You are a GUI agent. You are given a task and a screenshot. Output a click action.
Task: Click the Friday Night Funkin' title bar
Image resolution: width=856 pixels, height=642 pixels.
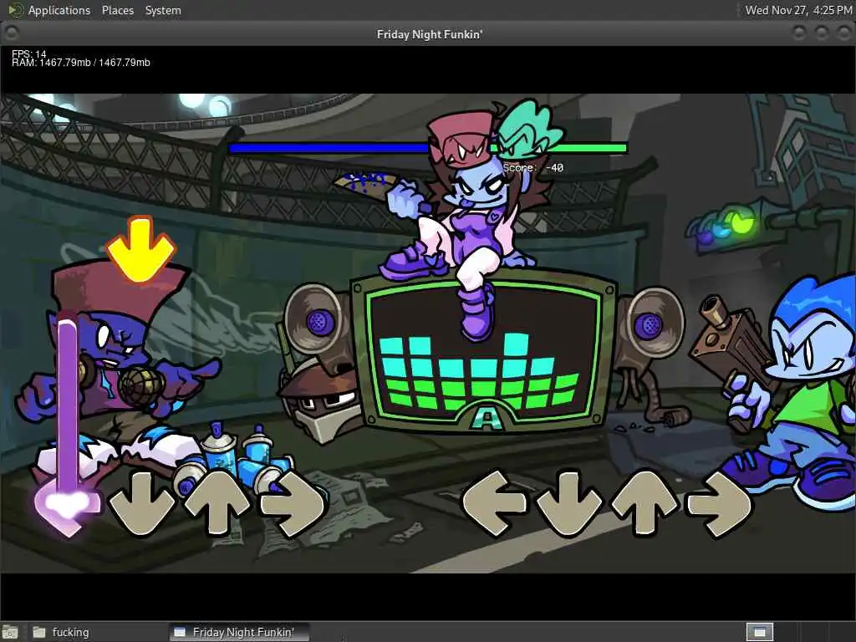point(429,34)
